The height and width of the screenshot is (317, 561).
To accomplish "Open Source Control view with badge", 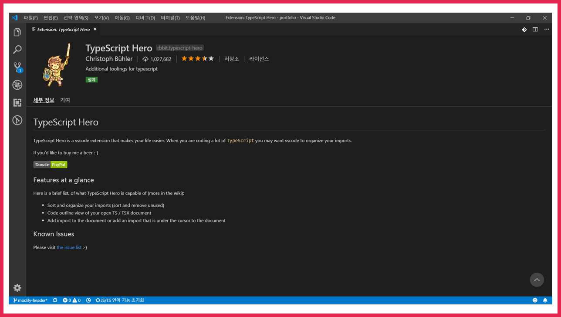I will coord(17,67).
